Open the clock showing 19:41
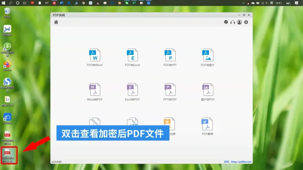The height and width of the screenshot is (170, 303). 278,3
